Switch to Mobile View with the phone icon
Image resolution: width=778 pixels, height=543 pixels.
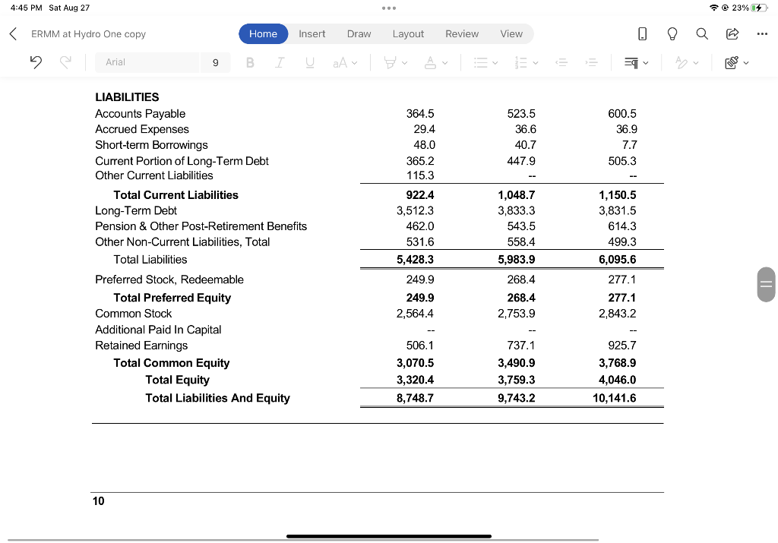[x=641, y=33]
